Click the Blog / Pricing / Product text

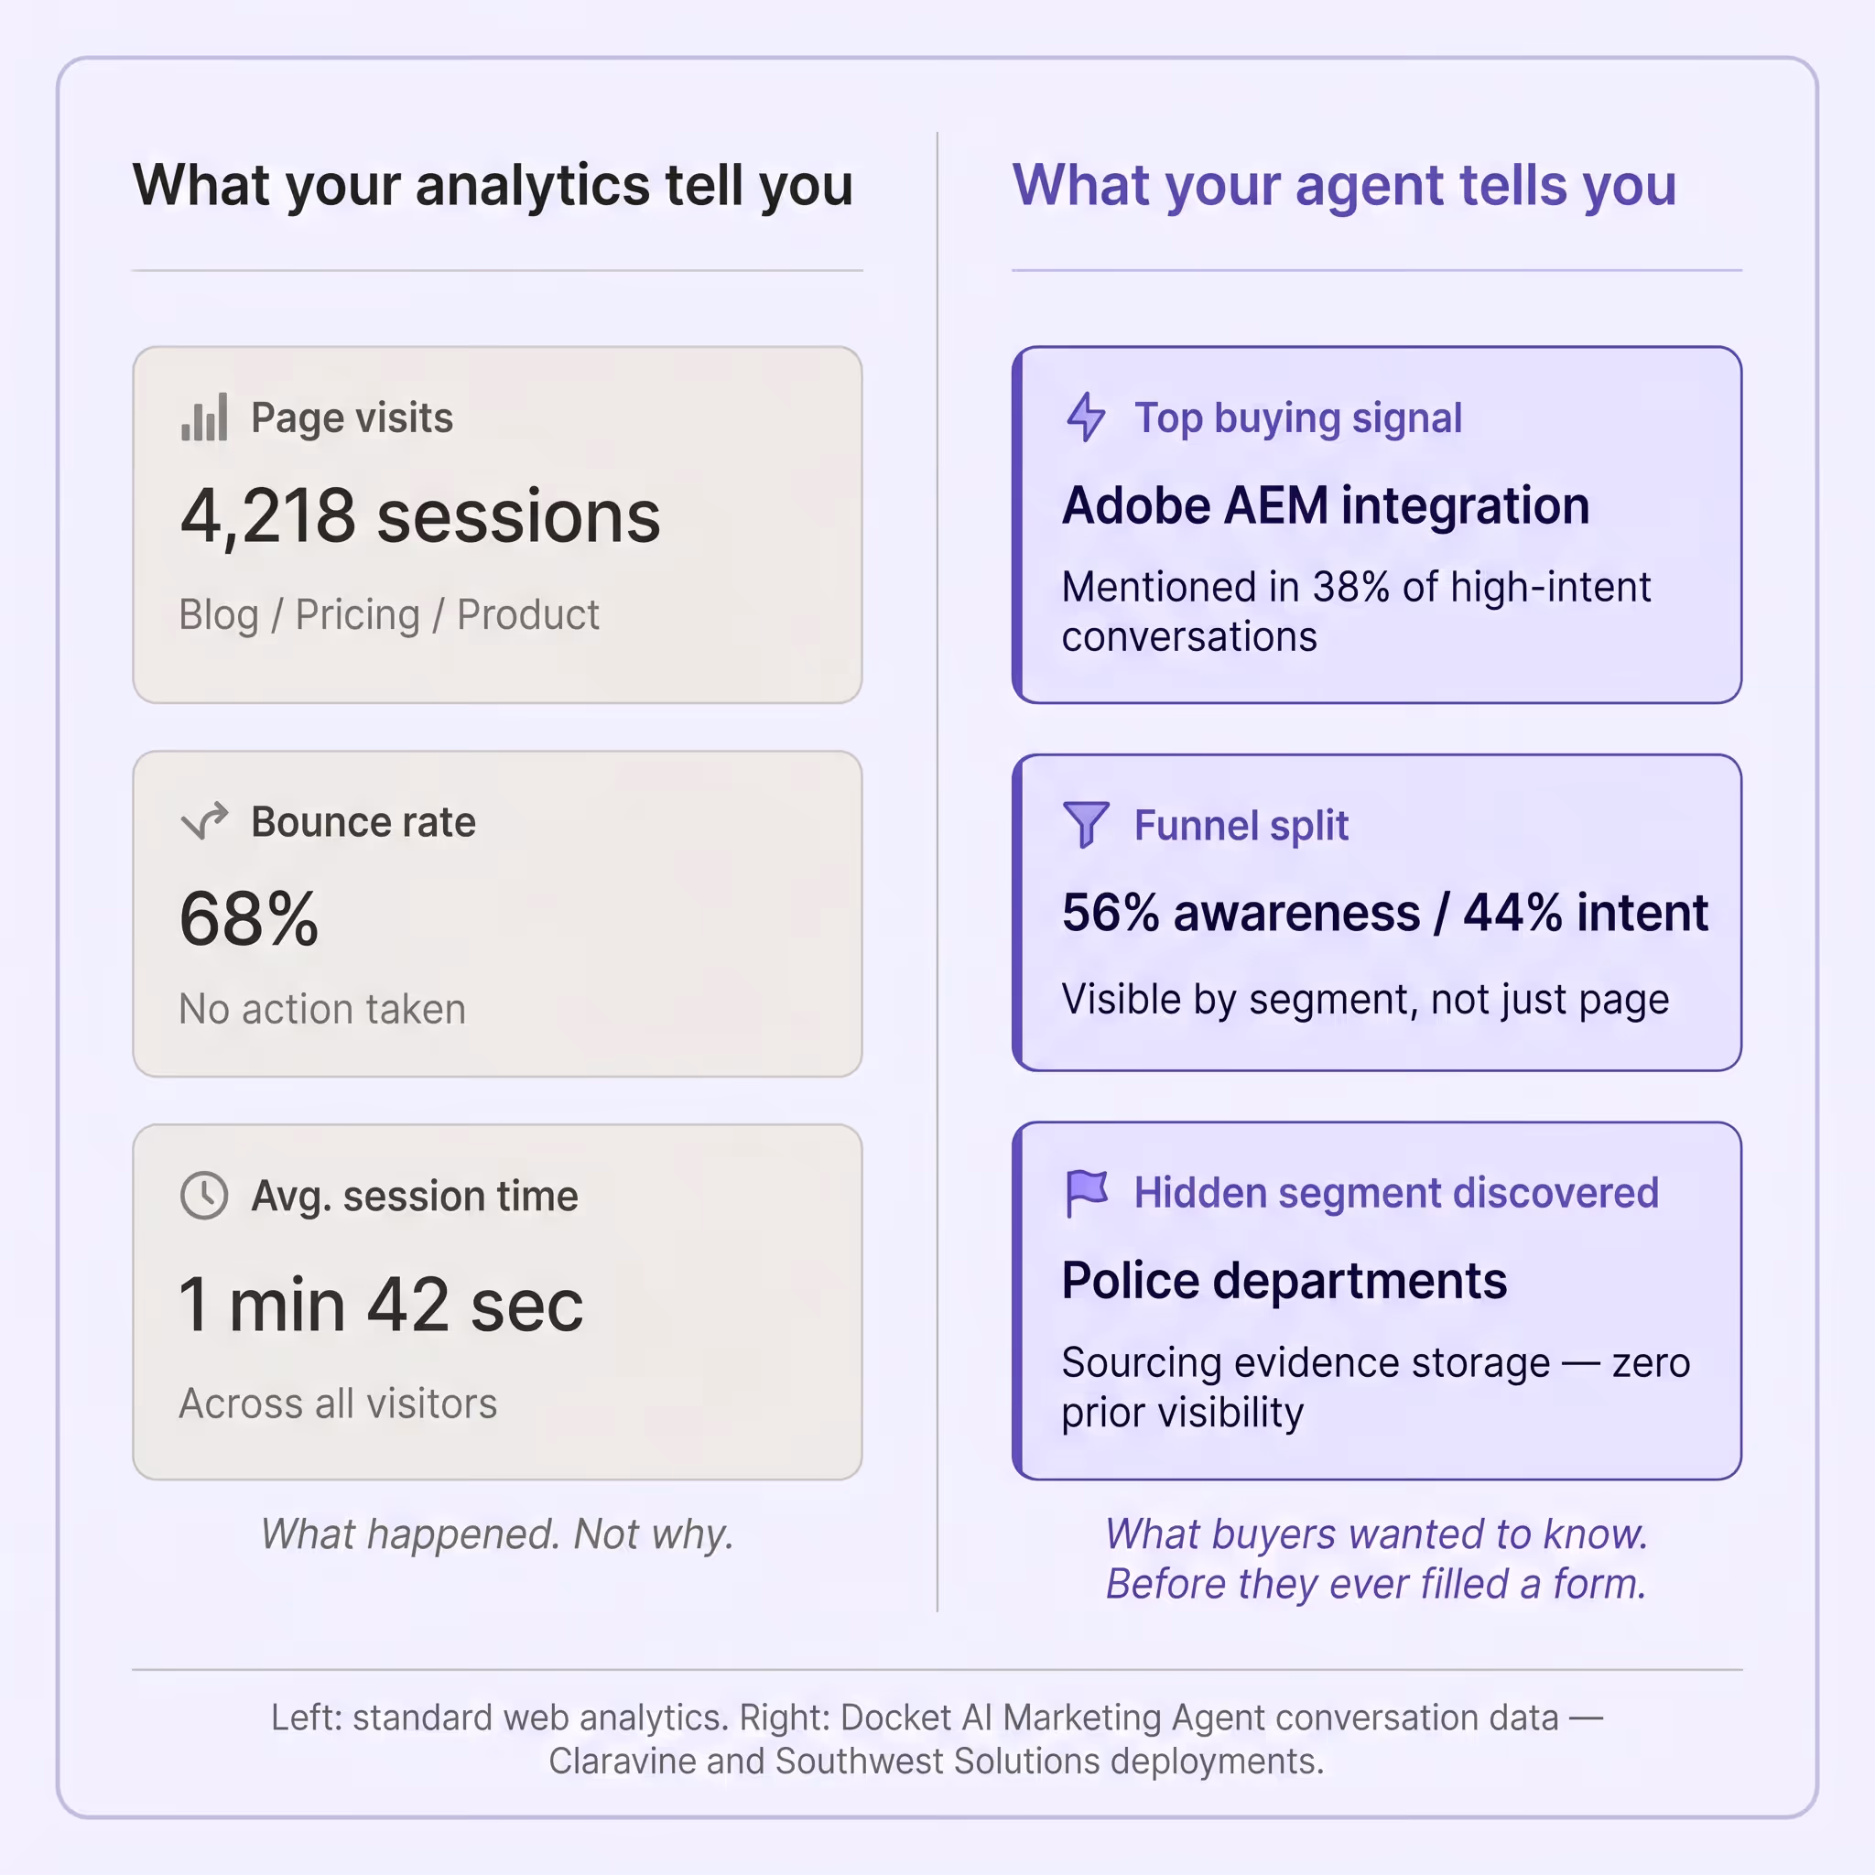[389, 615]
